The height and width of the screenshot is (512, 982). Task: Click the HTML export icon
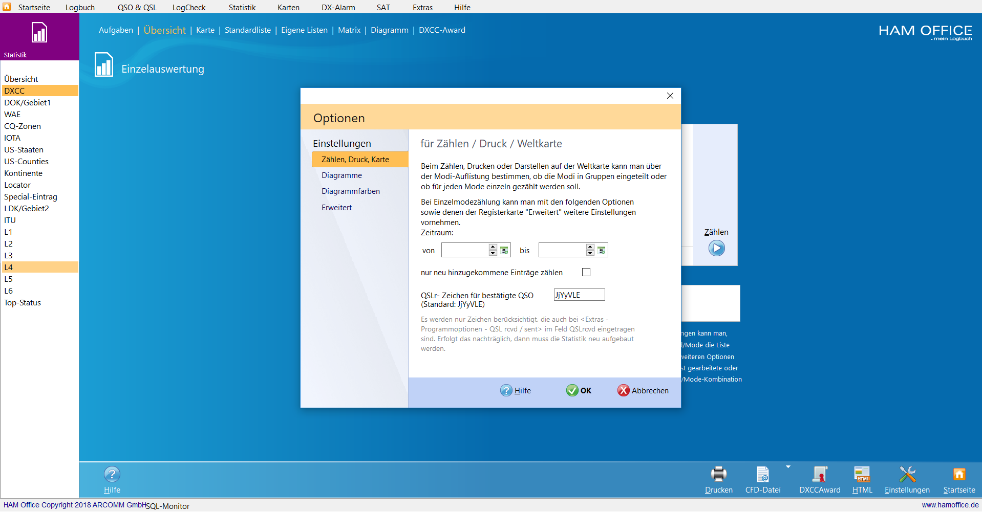tap(862, 474)
